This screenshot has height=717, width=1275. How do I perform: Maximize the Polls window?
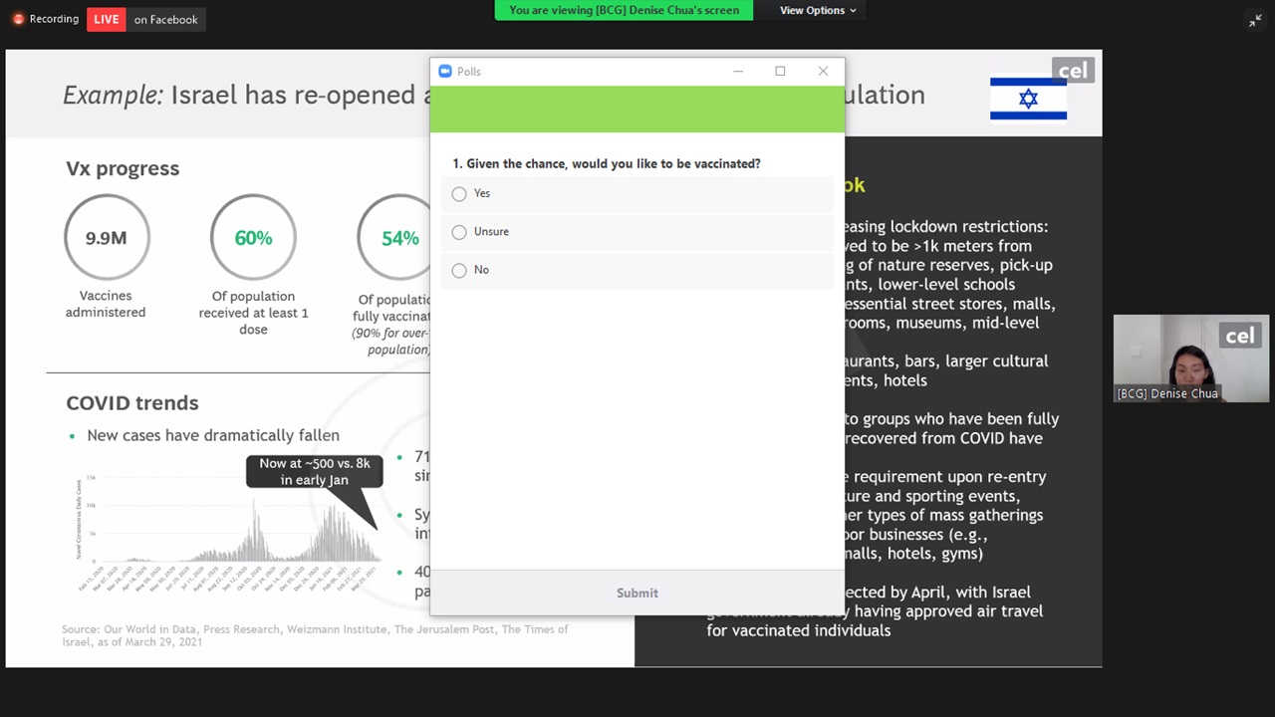[x=780, y=72]
